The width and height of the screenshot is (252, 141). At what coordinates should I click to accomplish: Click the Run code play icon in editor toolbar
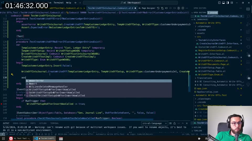(x=178, y=8)
